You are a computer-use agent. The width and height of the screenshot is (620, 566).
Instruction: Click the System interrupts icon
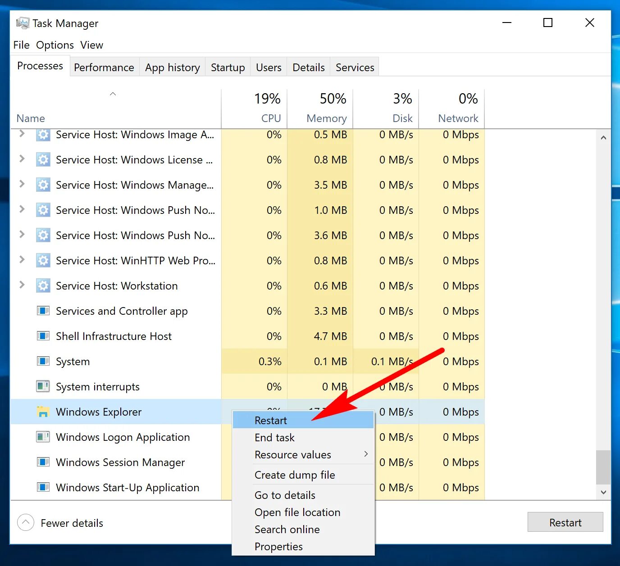tap(43, 386)
